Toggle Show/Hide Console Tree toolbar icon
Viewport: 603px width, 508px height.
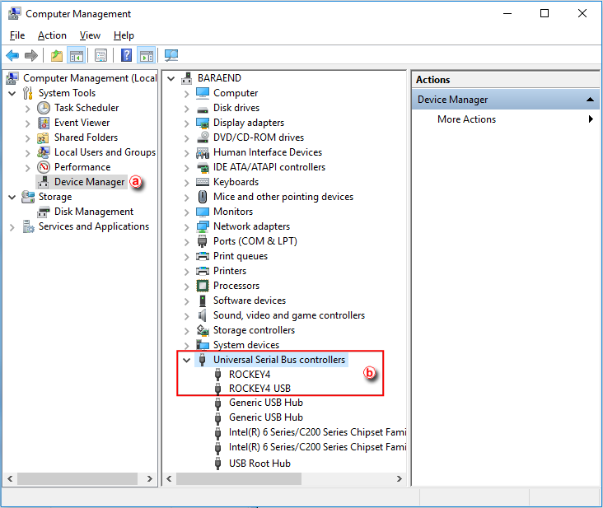coord(76,56)
